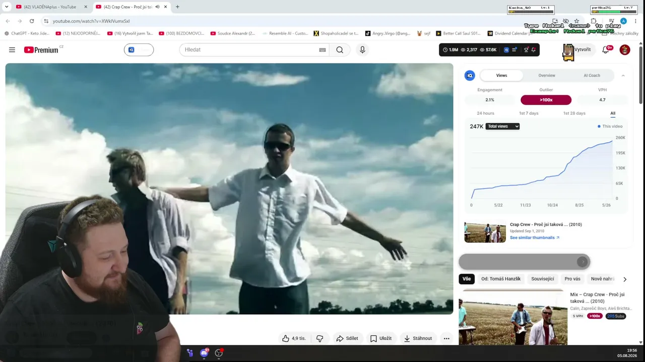Collapse the vidIQ panel with the chevron

pyautogui.click(x=623, y=75)
